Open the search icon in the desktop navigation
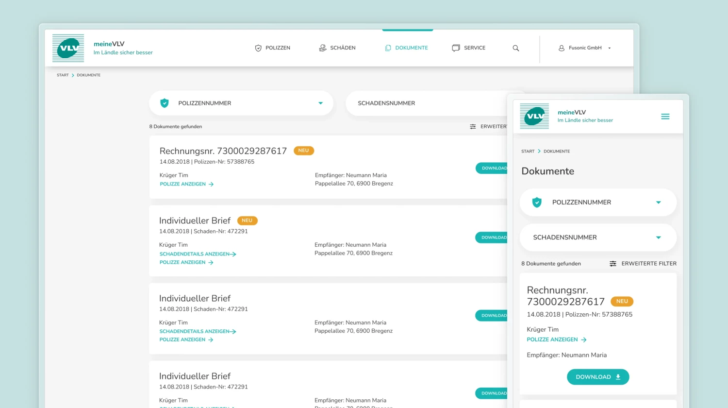The height and width of the screenshot is (408, 728). [516, 48]
